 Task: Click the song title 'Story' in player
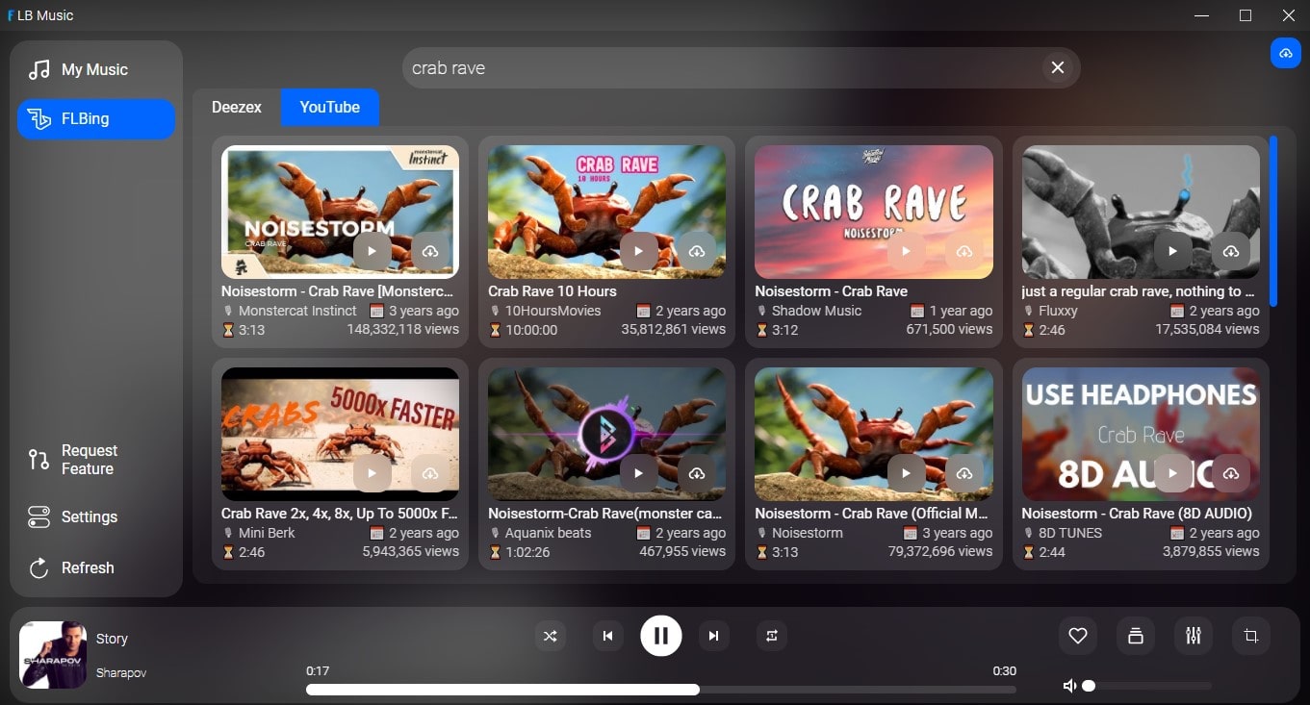(x=112, y=639)
